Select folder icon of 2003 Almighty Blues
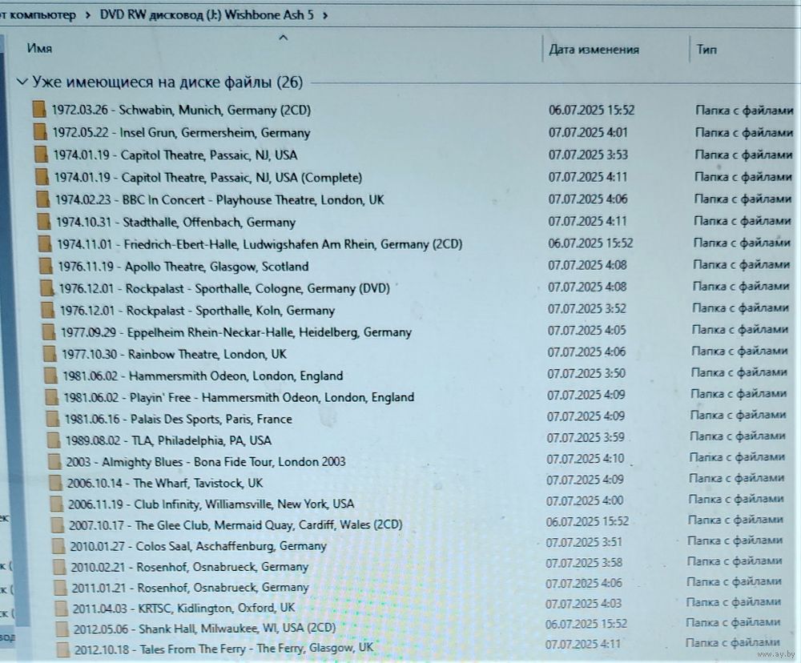 click(54, 462)
